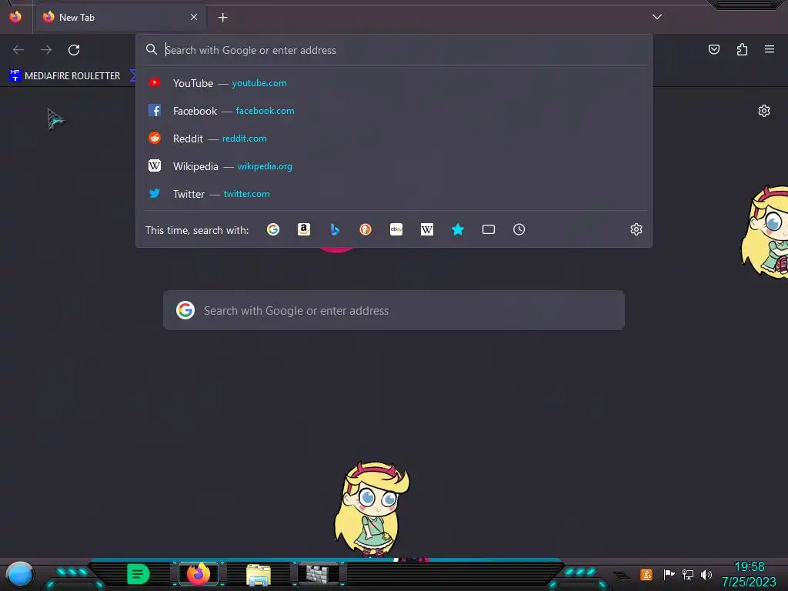Close the New Tab tab
The width and height of the screenshot is (788, 591).
click(194, 17)
